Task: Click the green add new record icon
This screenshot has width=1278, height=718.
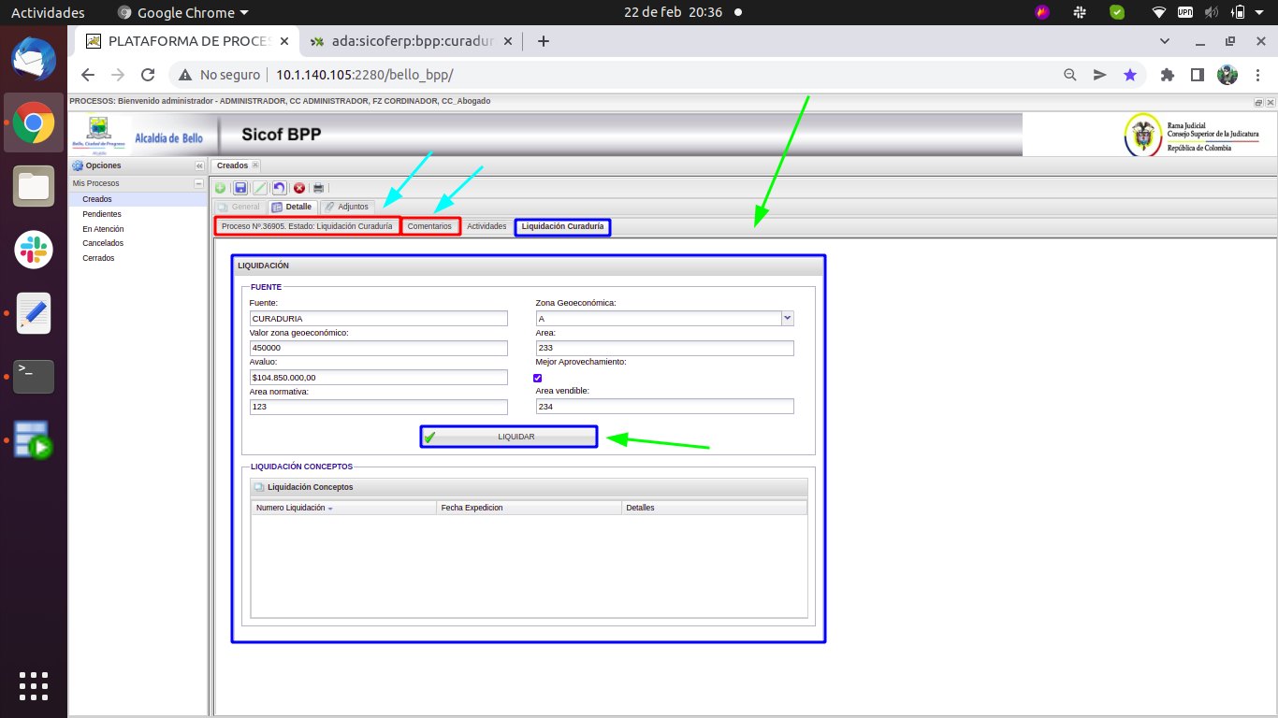Action: click(221, 188)
